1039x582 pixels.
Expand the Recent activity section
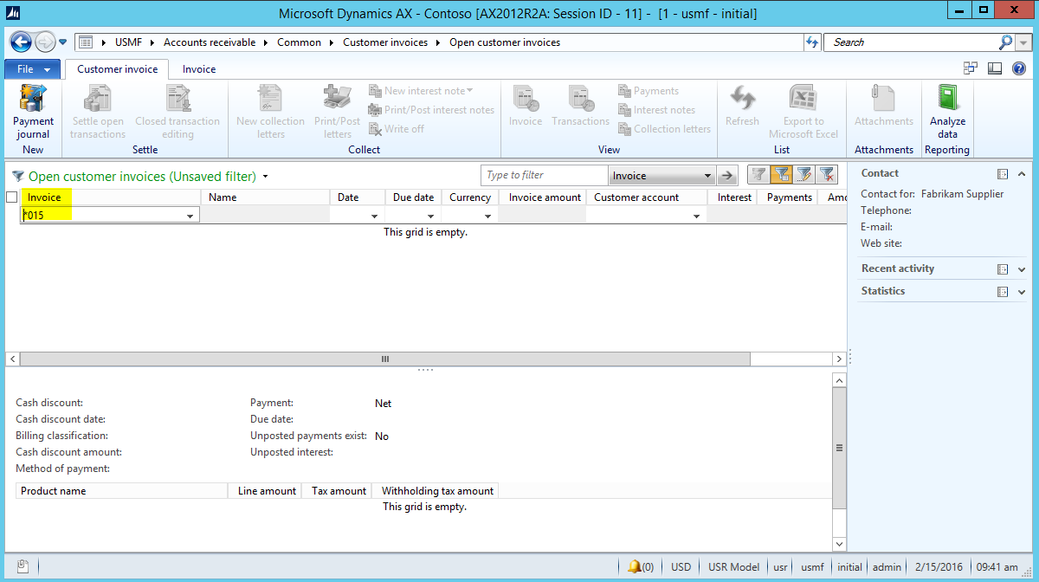click(x=1022, y=269)
